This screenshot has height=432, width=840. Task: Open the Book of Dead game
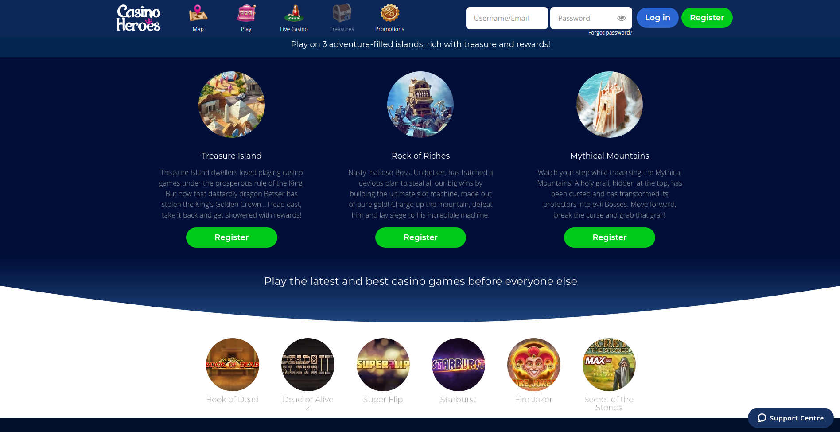[x=233, y=365]
